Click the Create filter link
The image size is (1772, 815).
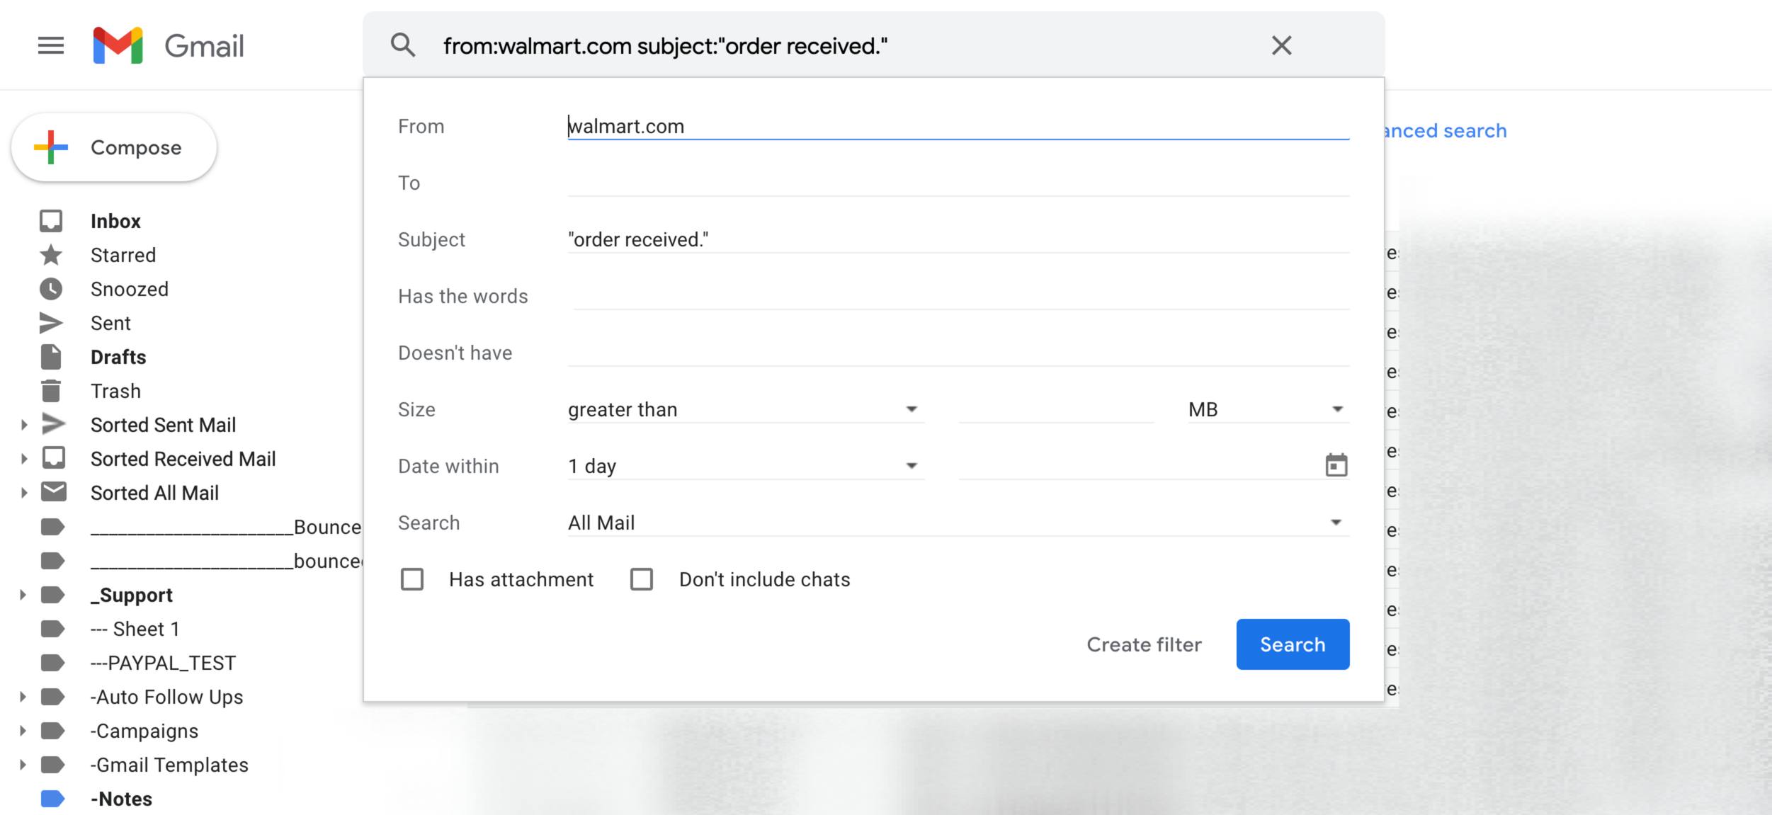tap(1144, 644)
